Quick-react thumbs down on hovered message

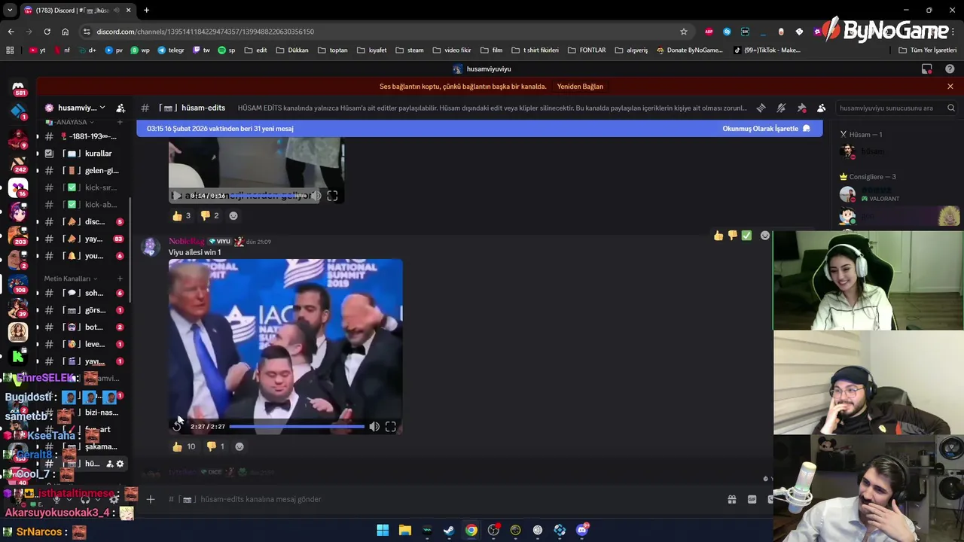(x=733, y=236)
